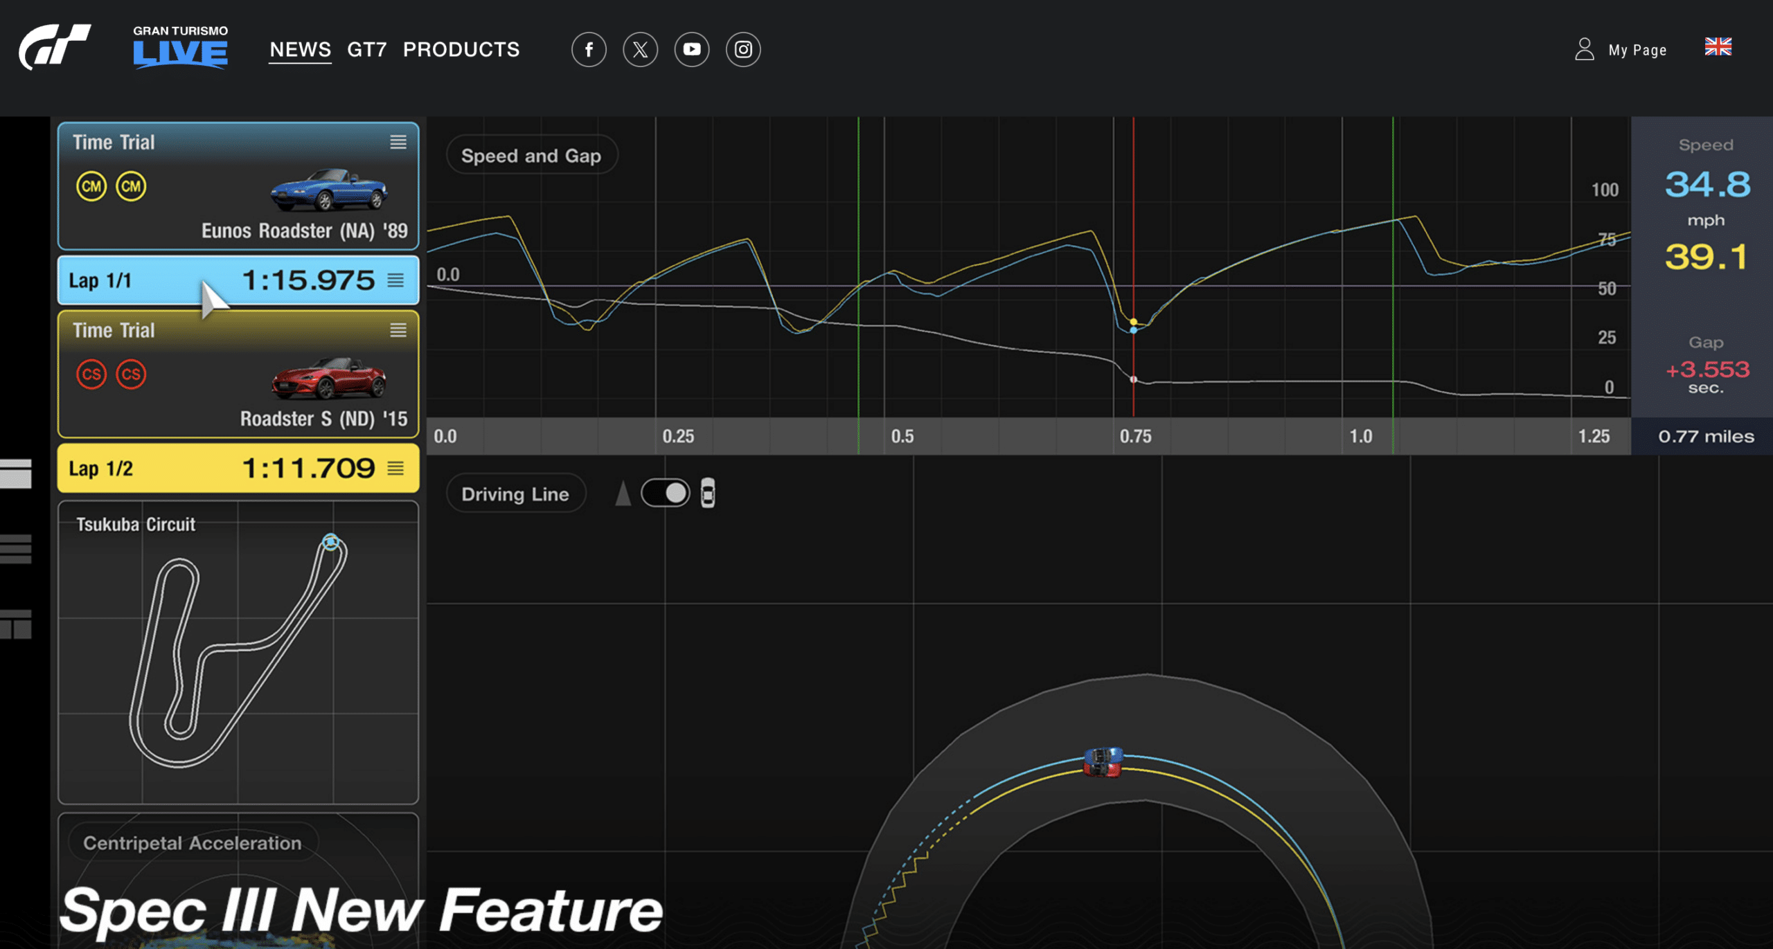Click the Tsukuba Circuit track map
Image resolution: width=1773 pixels, height=949 pixels.
(x=238, y=654)
